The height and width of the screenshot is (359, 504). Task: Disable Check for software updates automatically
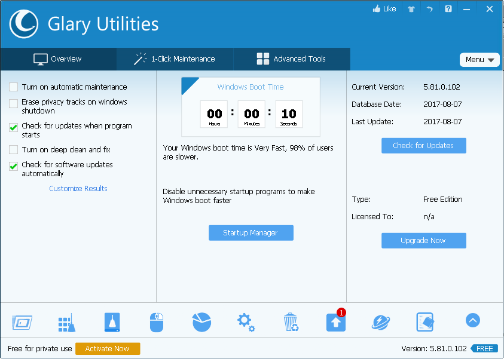tap(13, 165)
